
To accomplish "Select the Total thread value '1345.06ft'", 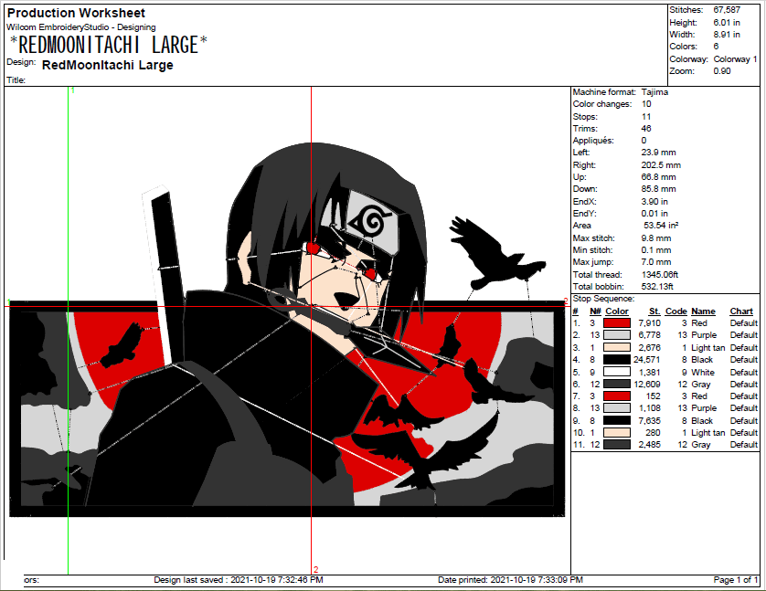I will [660, 275].
